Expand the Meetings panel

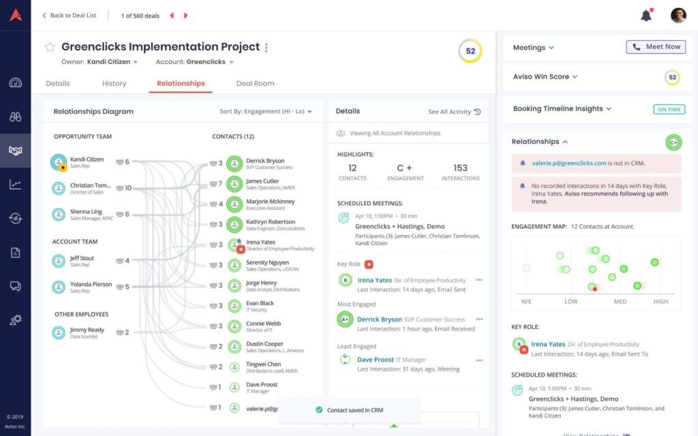(533, 48)
